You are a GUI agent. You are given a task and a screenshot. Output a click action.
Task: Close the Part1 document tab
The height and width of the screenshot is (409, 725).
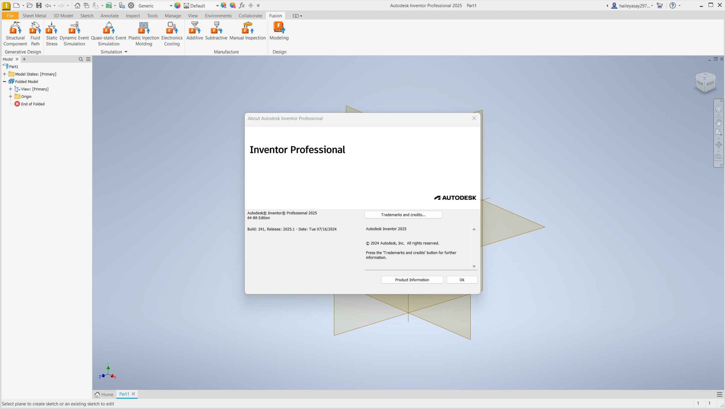pos(133,394)
